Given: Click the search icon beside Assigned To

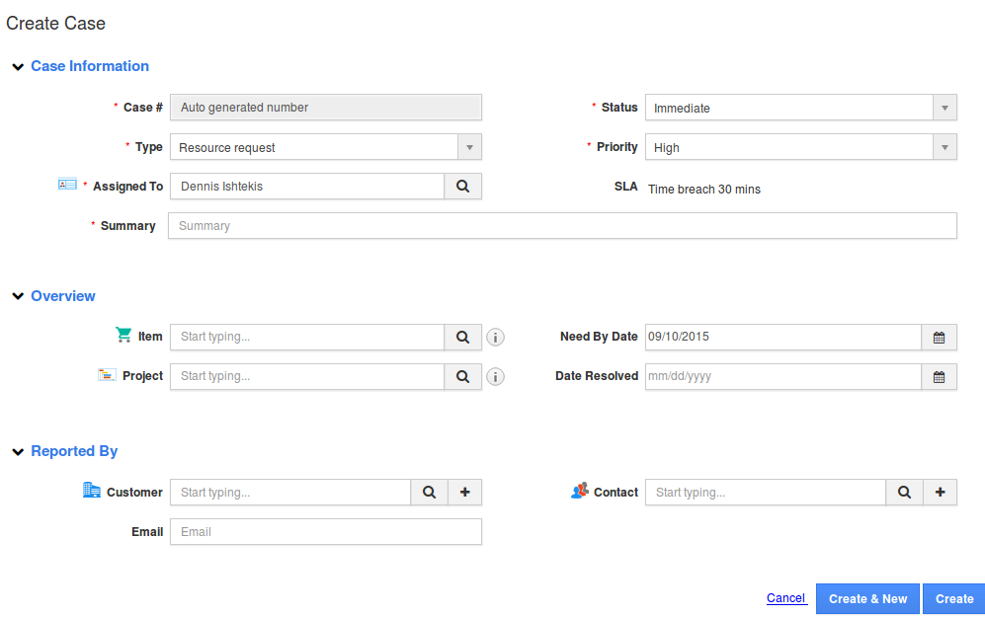Looking at the screenshot, I should [462, 187].
